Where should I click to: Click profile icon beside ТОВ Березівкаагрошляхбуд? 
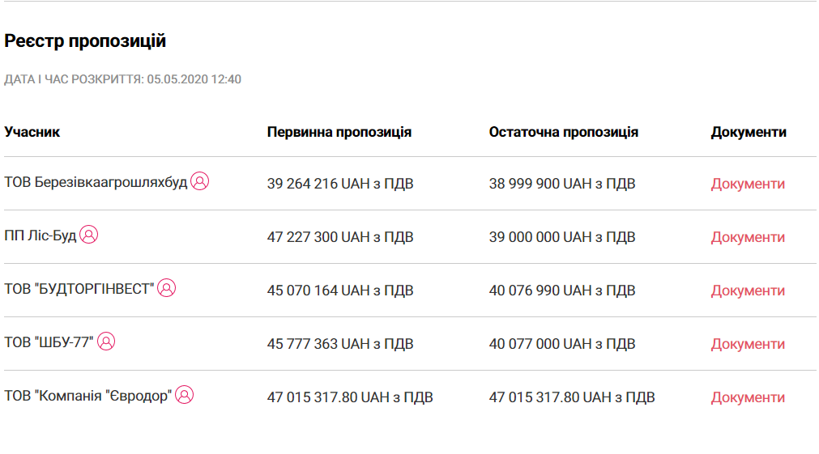click(x=200, y=181)
